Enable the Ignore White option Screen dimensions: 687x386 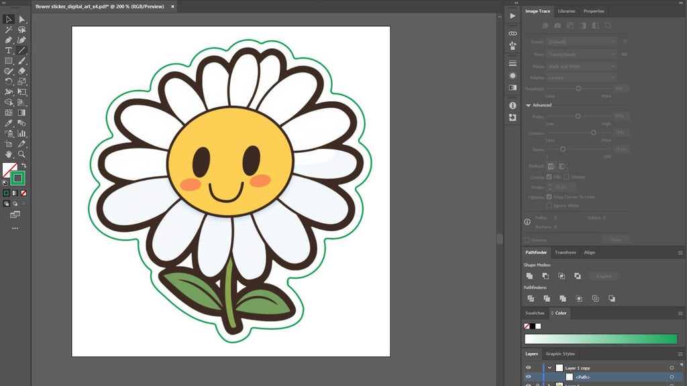pyautogui.click(x=549, y=205)
